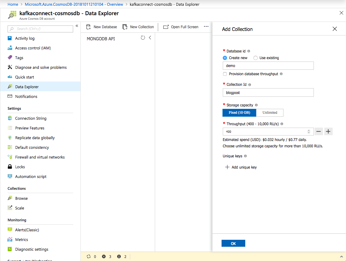Select Unlimited storage capacity
The width and height of the screenshot is (346, 261).
(270, 112)
